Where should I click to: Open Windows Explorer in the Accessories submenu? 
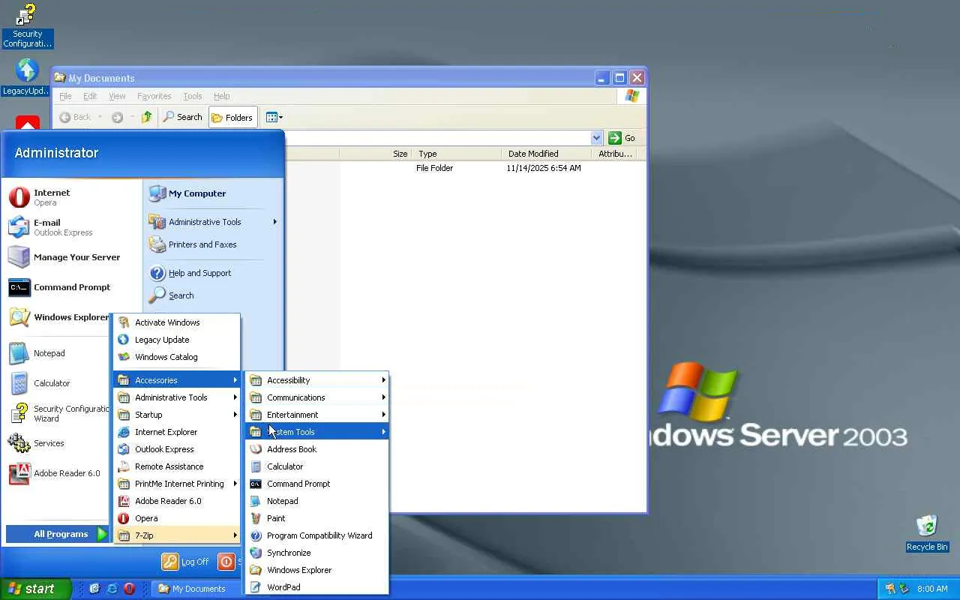[x=317, y=570]
